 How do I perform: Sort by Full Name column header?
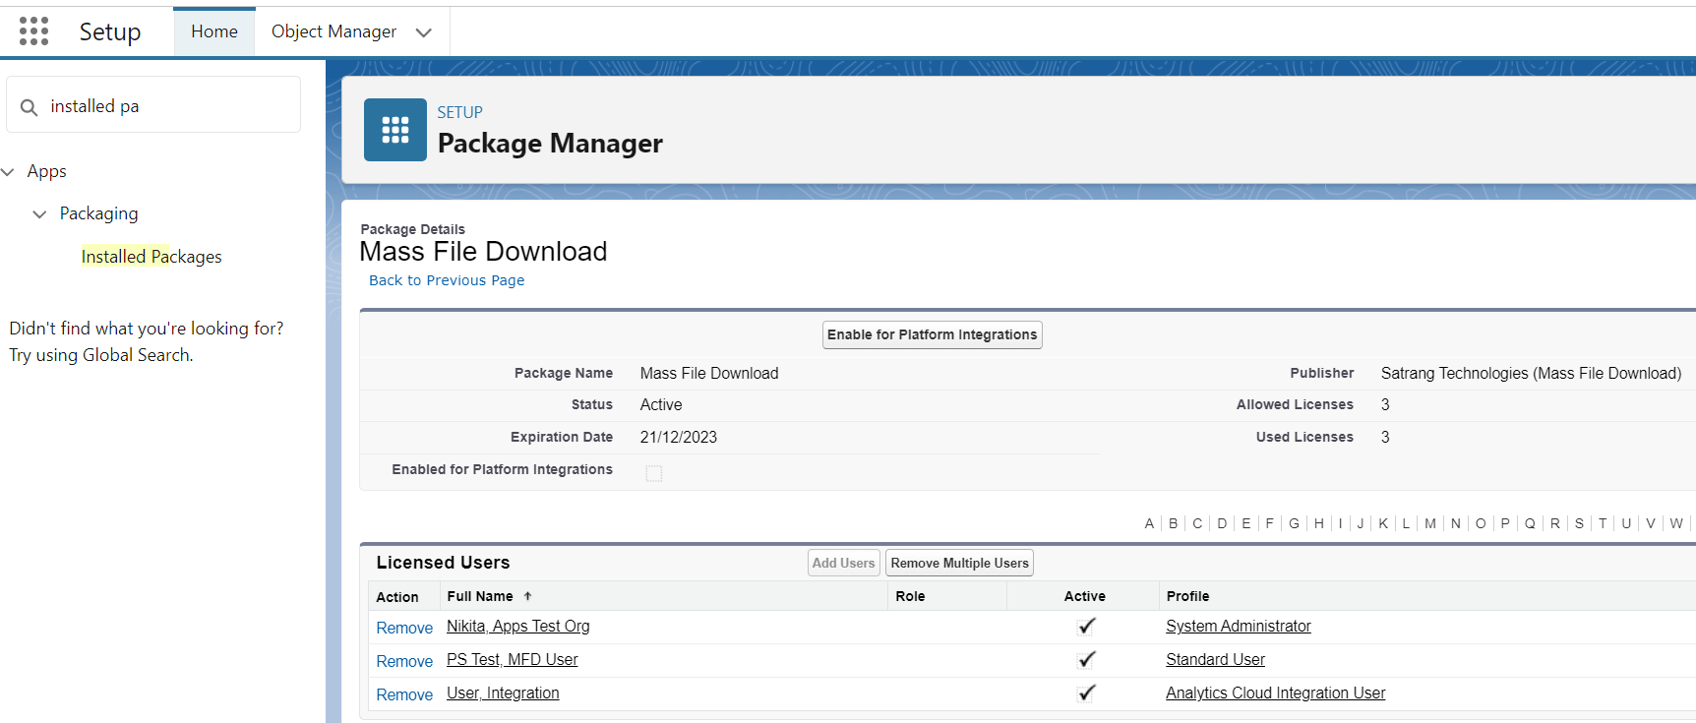click(x=480, y=596)
